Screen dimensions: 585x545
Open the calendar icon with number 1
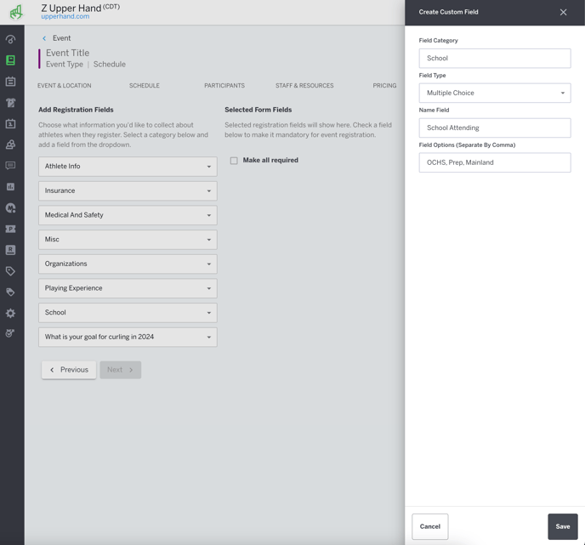[x=10, y=123]
